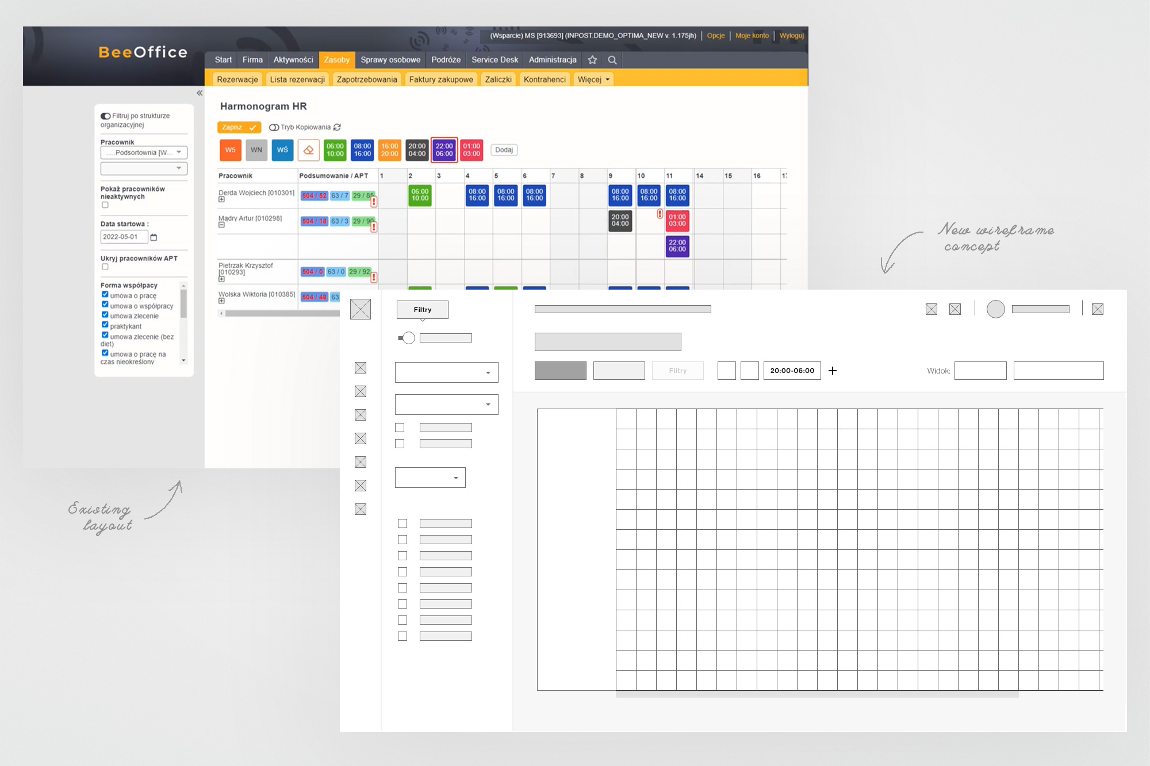Click the refresh icon beside Tryb Kopiowania
Screen dimensions: 1150x766
tap(338, 127)
